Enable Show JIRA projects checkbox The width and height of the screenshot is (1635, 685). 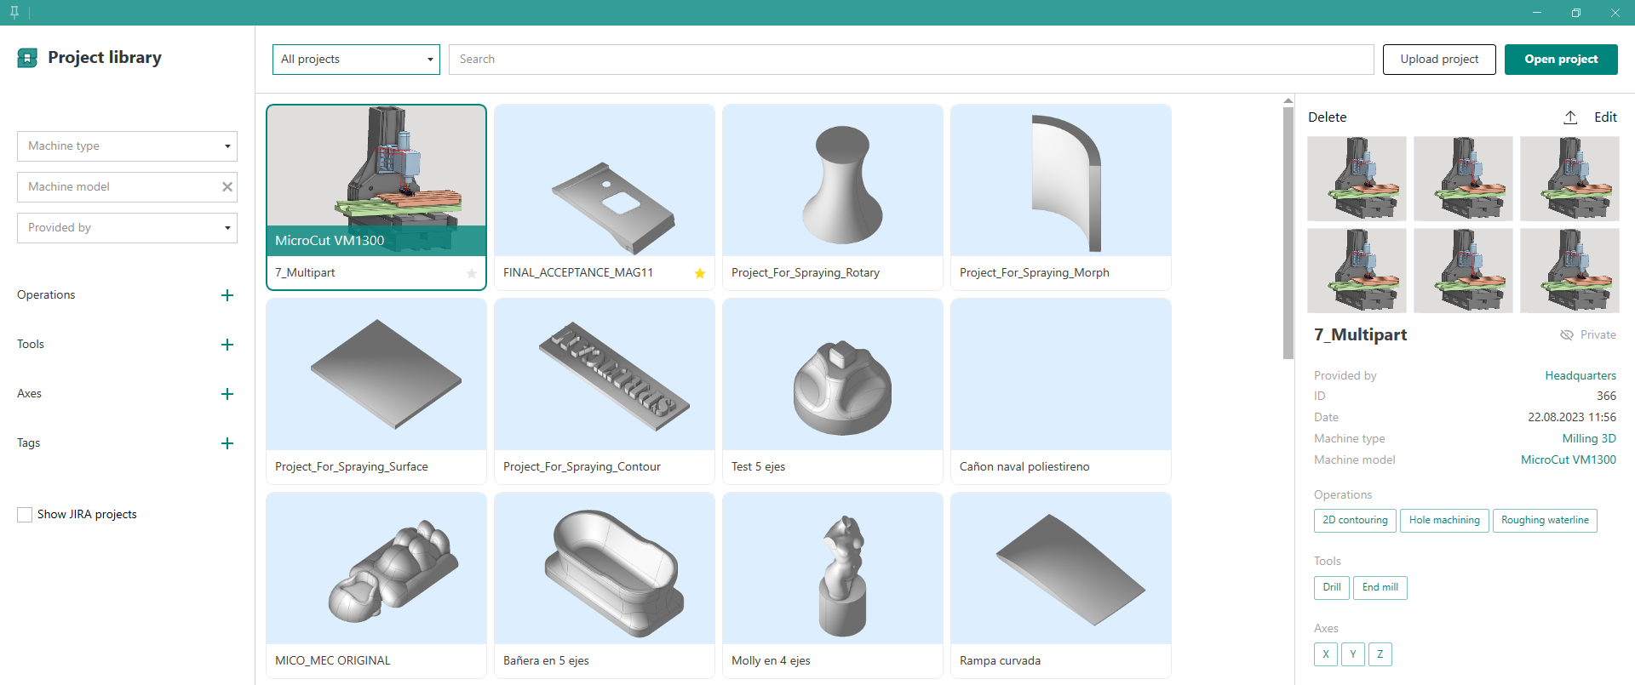(x=25, y=515)
